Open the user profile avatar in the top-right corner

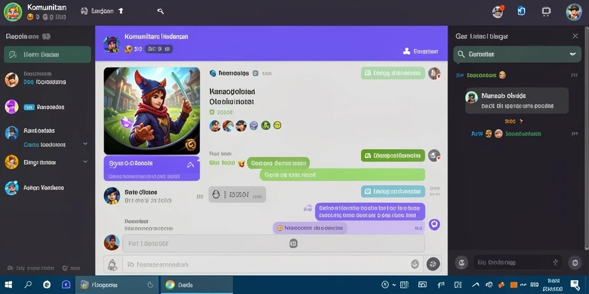pyautogui.click(x=574, y=12)
